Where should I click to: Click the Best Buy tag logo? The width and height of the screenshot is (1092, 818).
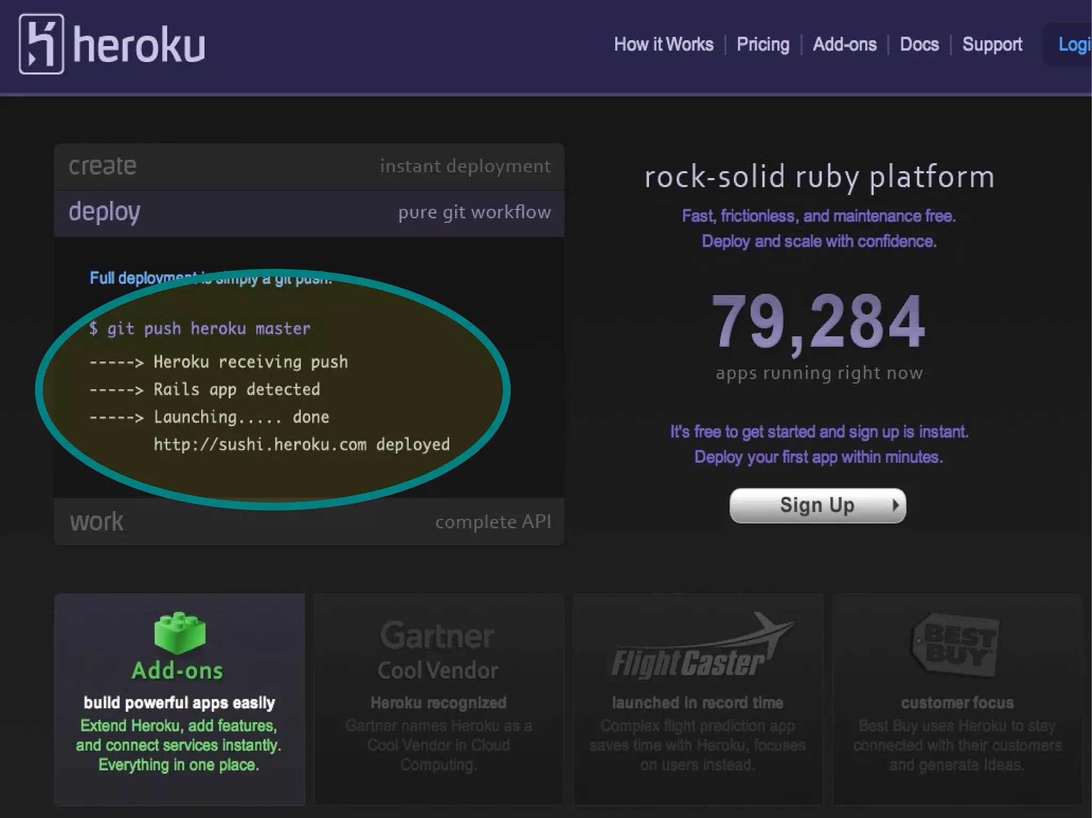pos(957,645)
